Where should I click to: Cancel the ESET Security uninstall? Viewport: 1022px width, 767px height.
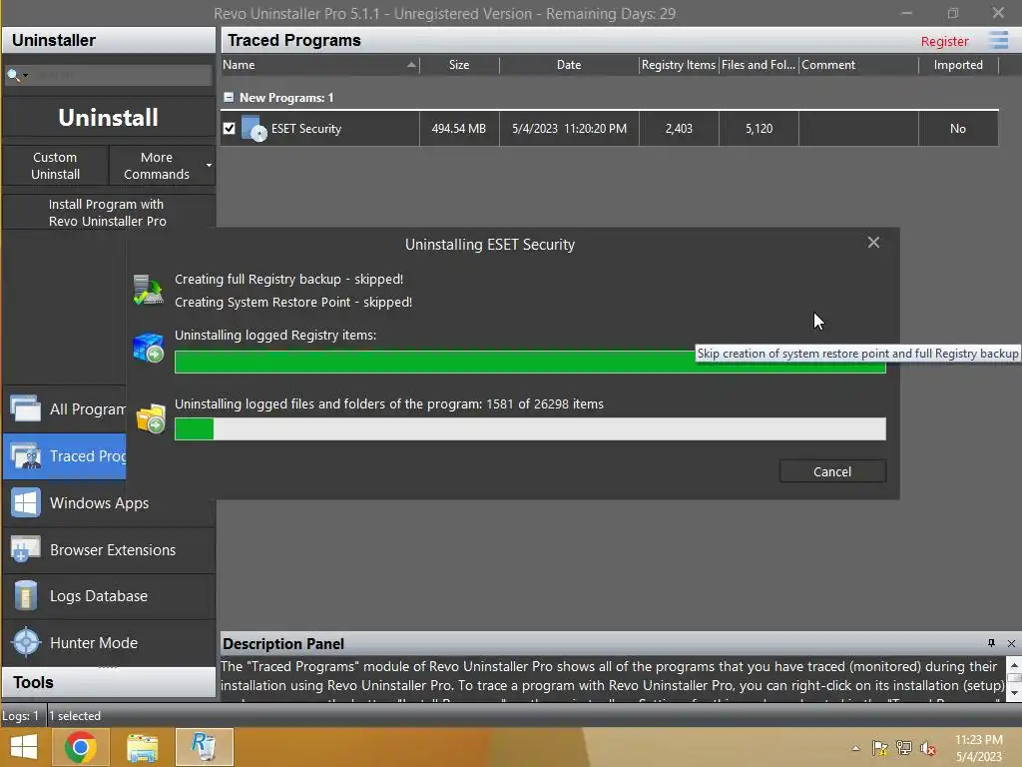tap(832, 471)
